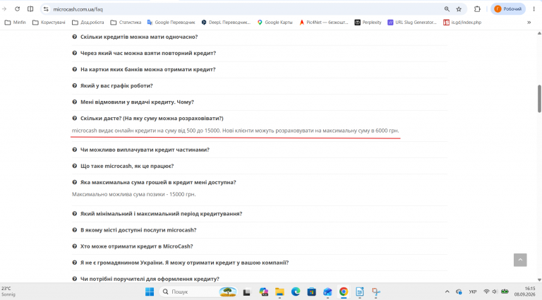The width and height of the screenshot is (542, 300).
Task: Expand 'Я не є громадянином України' question
Action: tap(184, 263)
